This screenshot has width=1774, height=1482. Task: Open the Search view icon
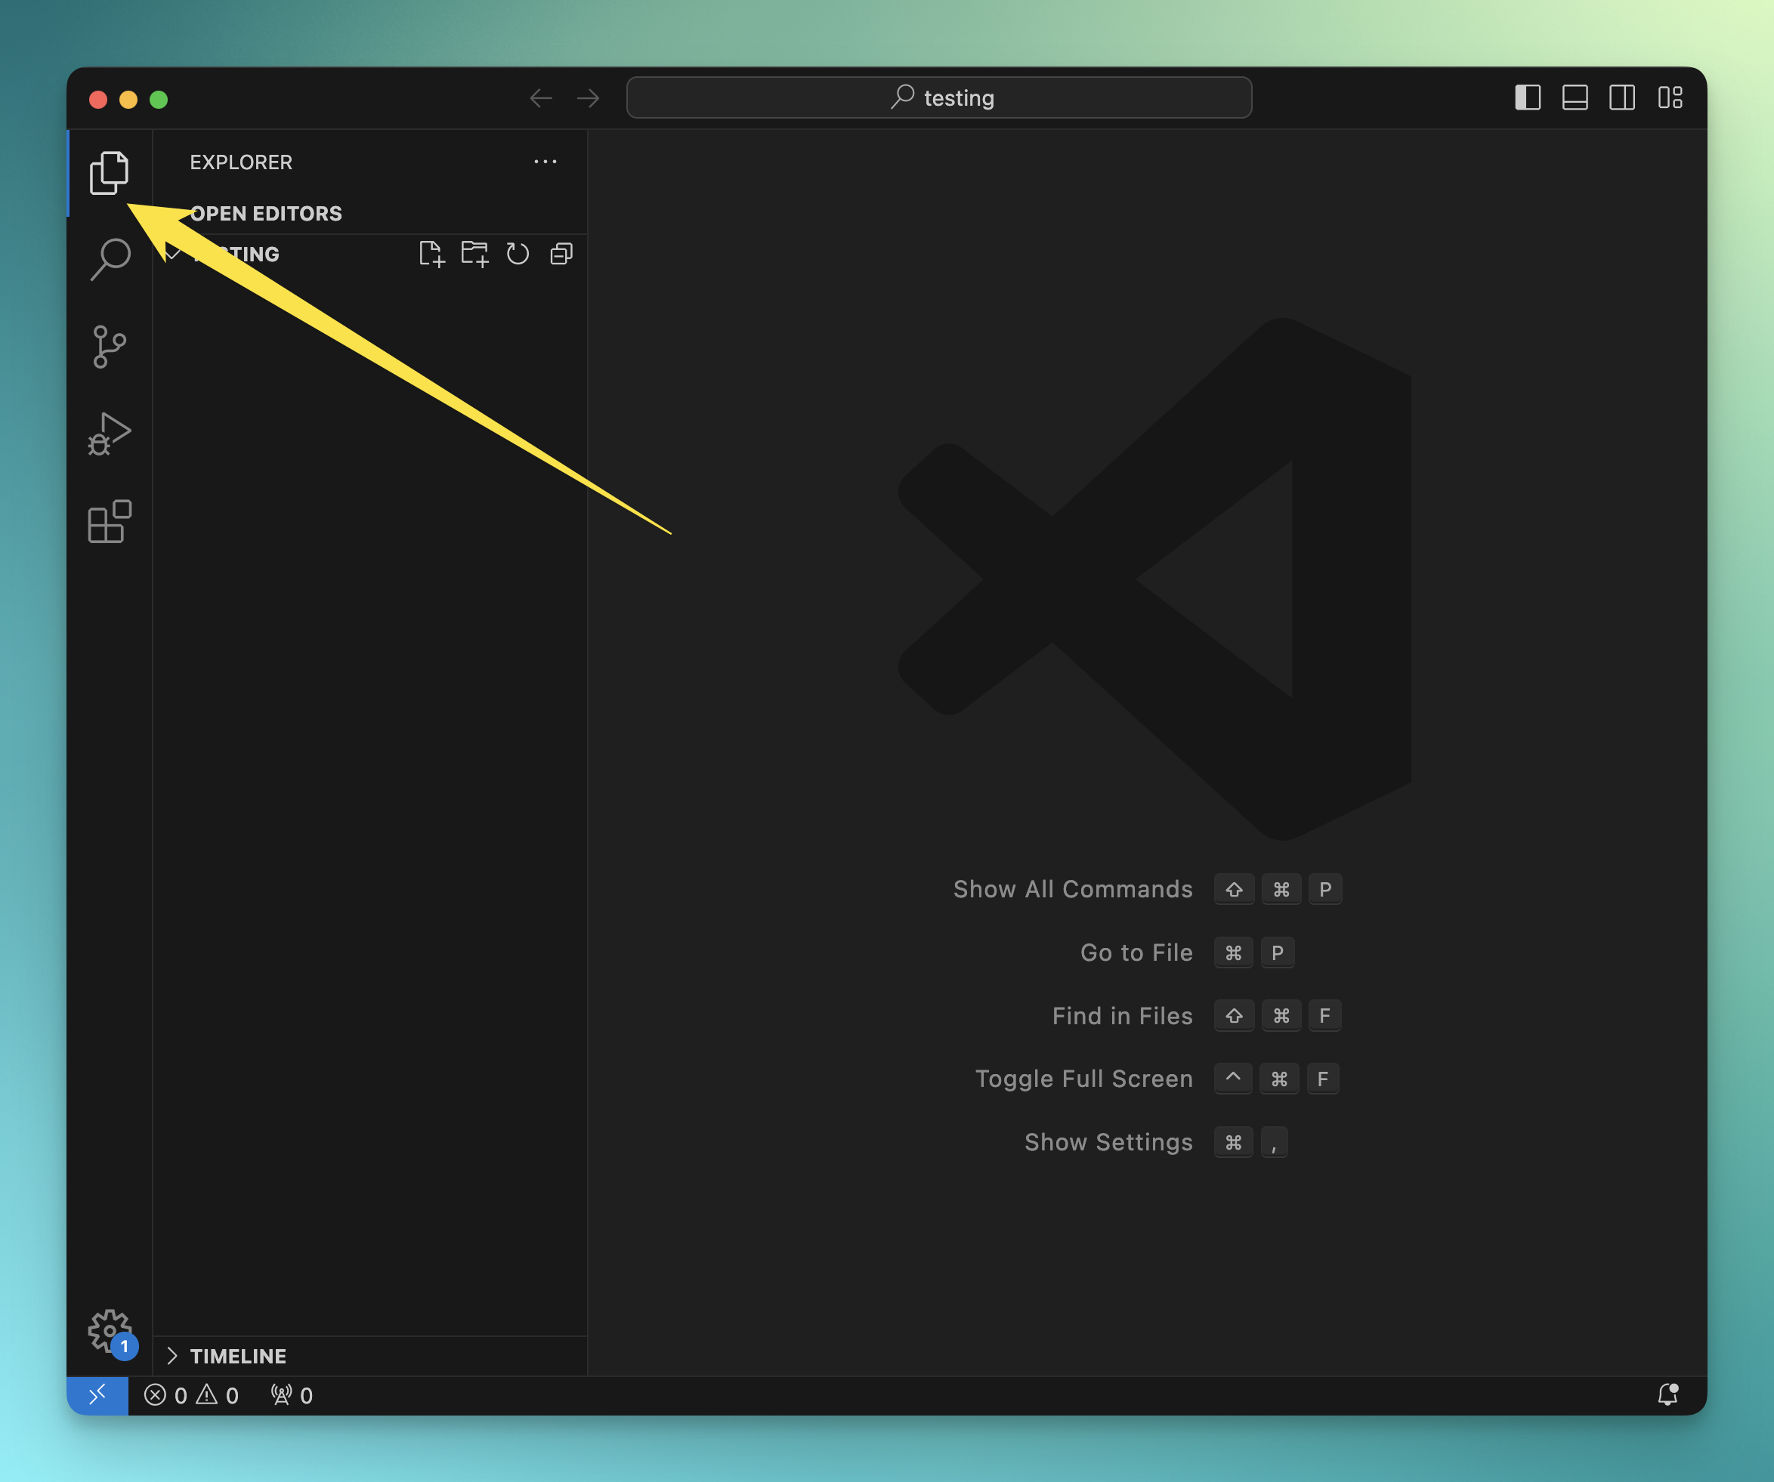click(x=110, y=259)
